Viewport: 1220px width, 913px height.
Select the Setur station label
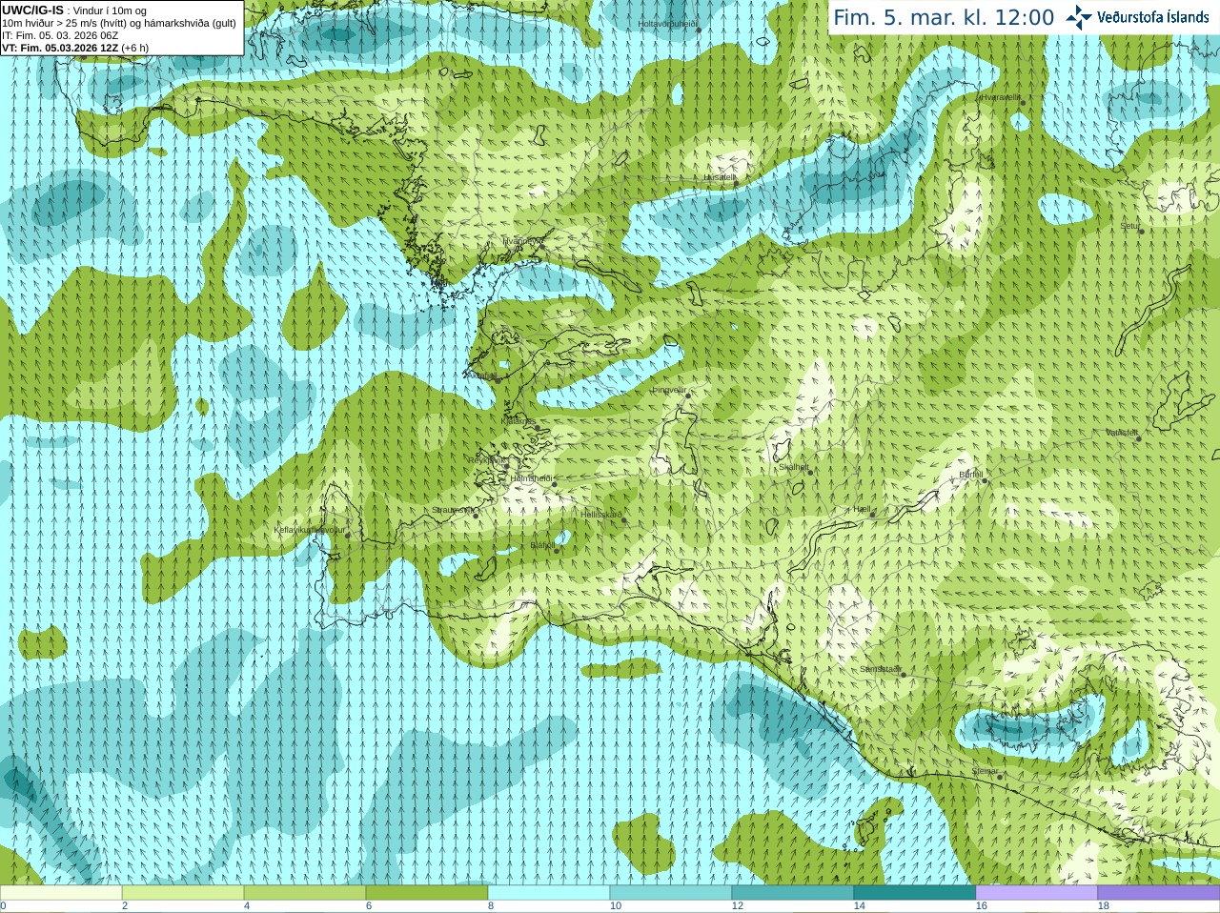[1130, 227]
